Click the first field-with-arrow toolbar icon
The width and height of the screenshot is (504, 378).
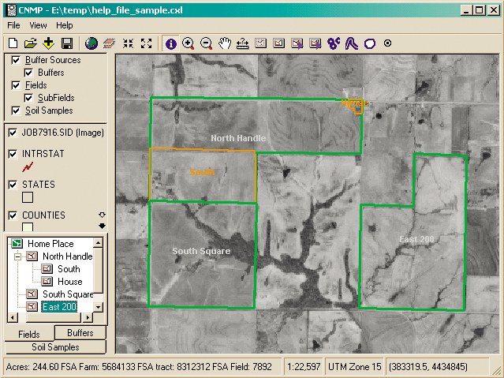tap(297, 43)
